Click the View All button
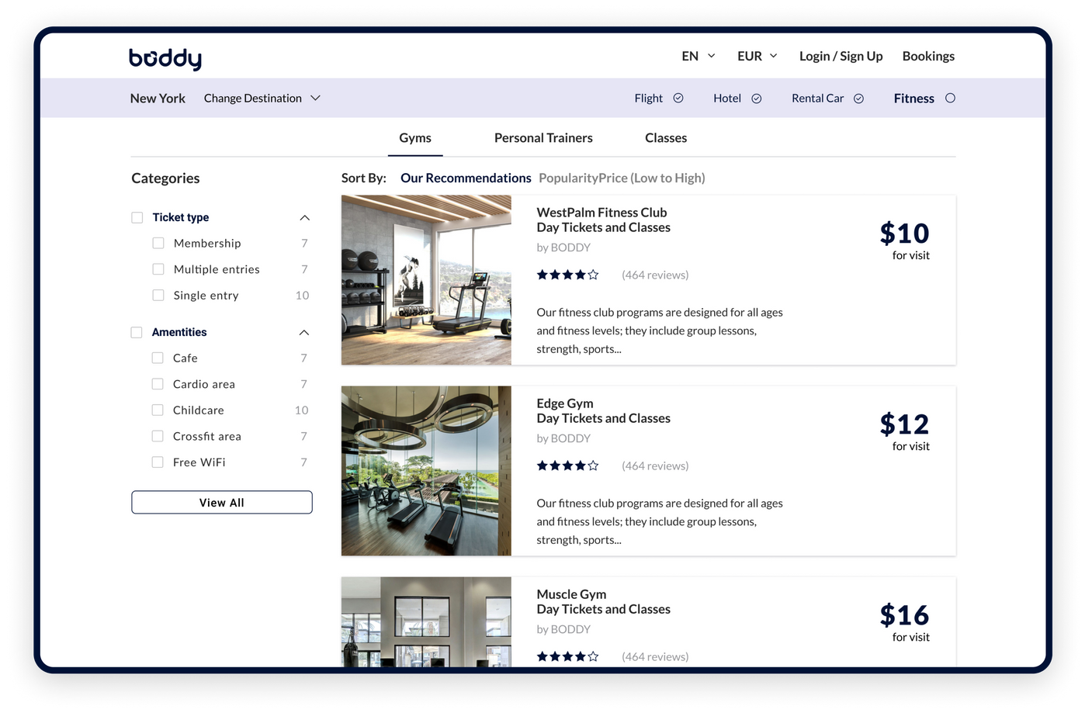The height and width of the screenshot is (713, 1085). (x=222, y=503)
